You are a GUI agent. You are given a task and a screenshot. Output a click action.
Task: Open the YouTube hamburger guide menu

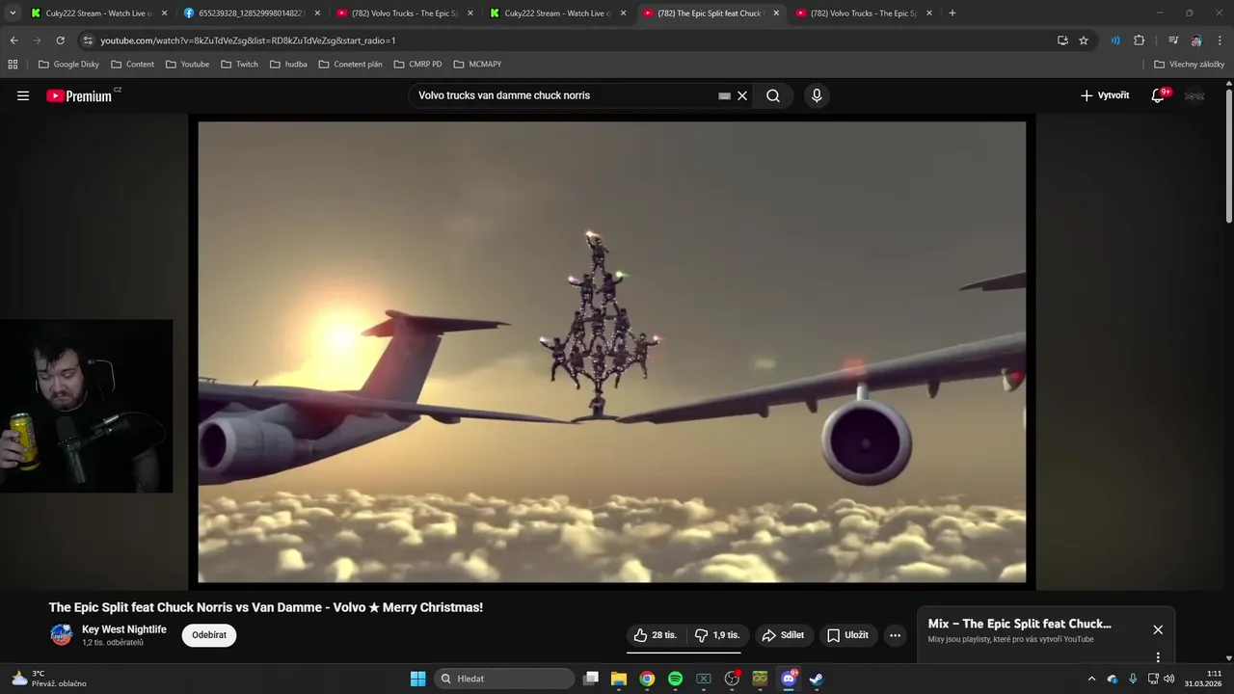point(23,95)
